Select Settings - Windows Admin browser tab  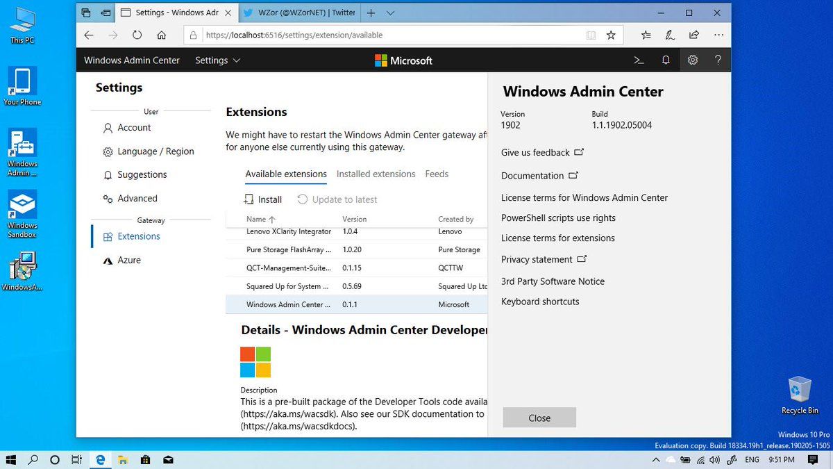click(x=177, y=13)
